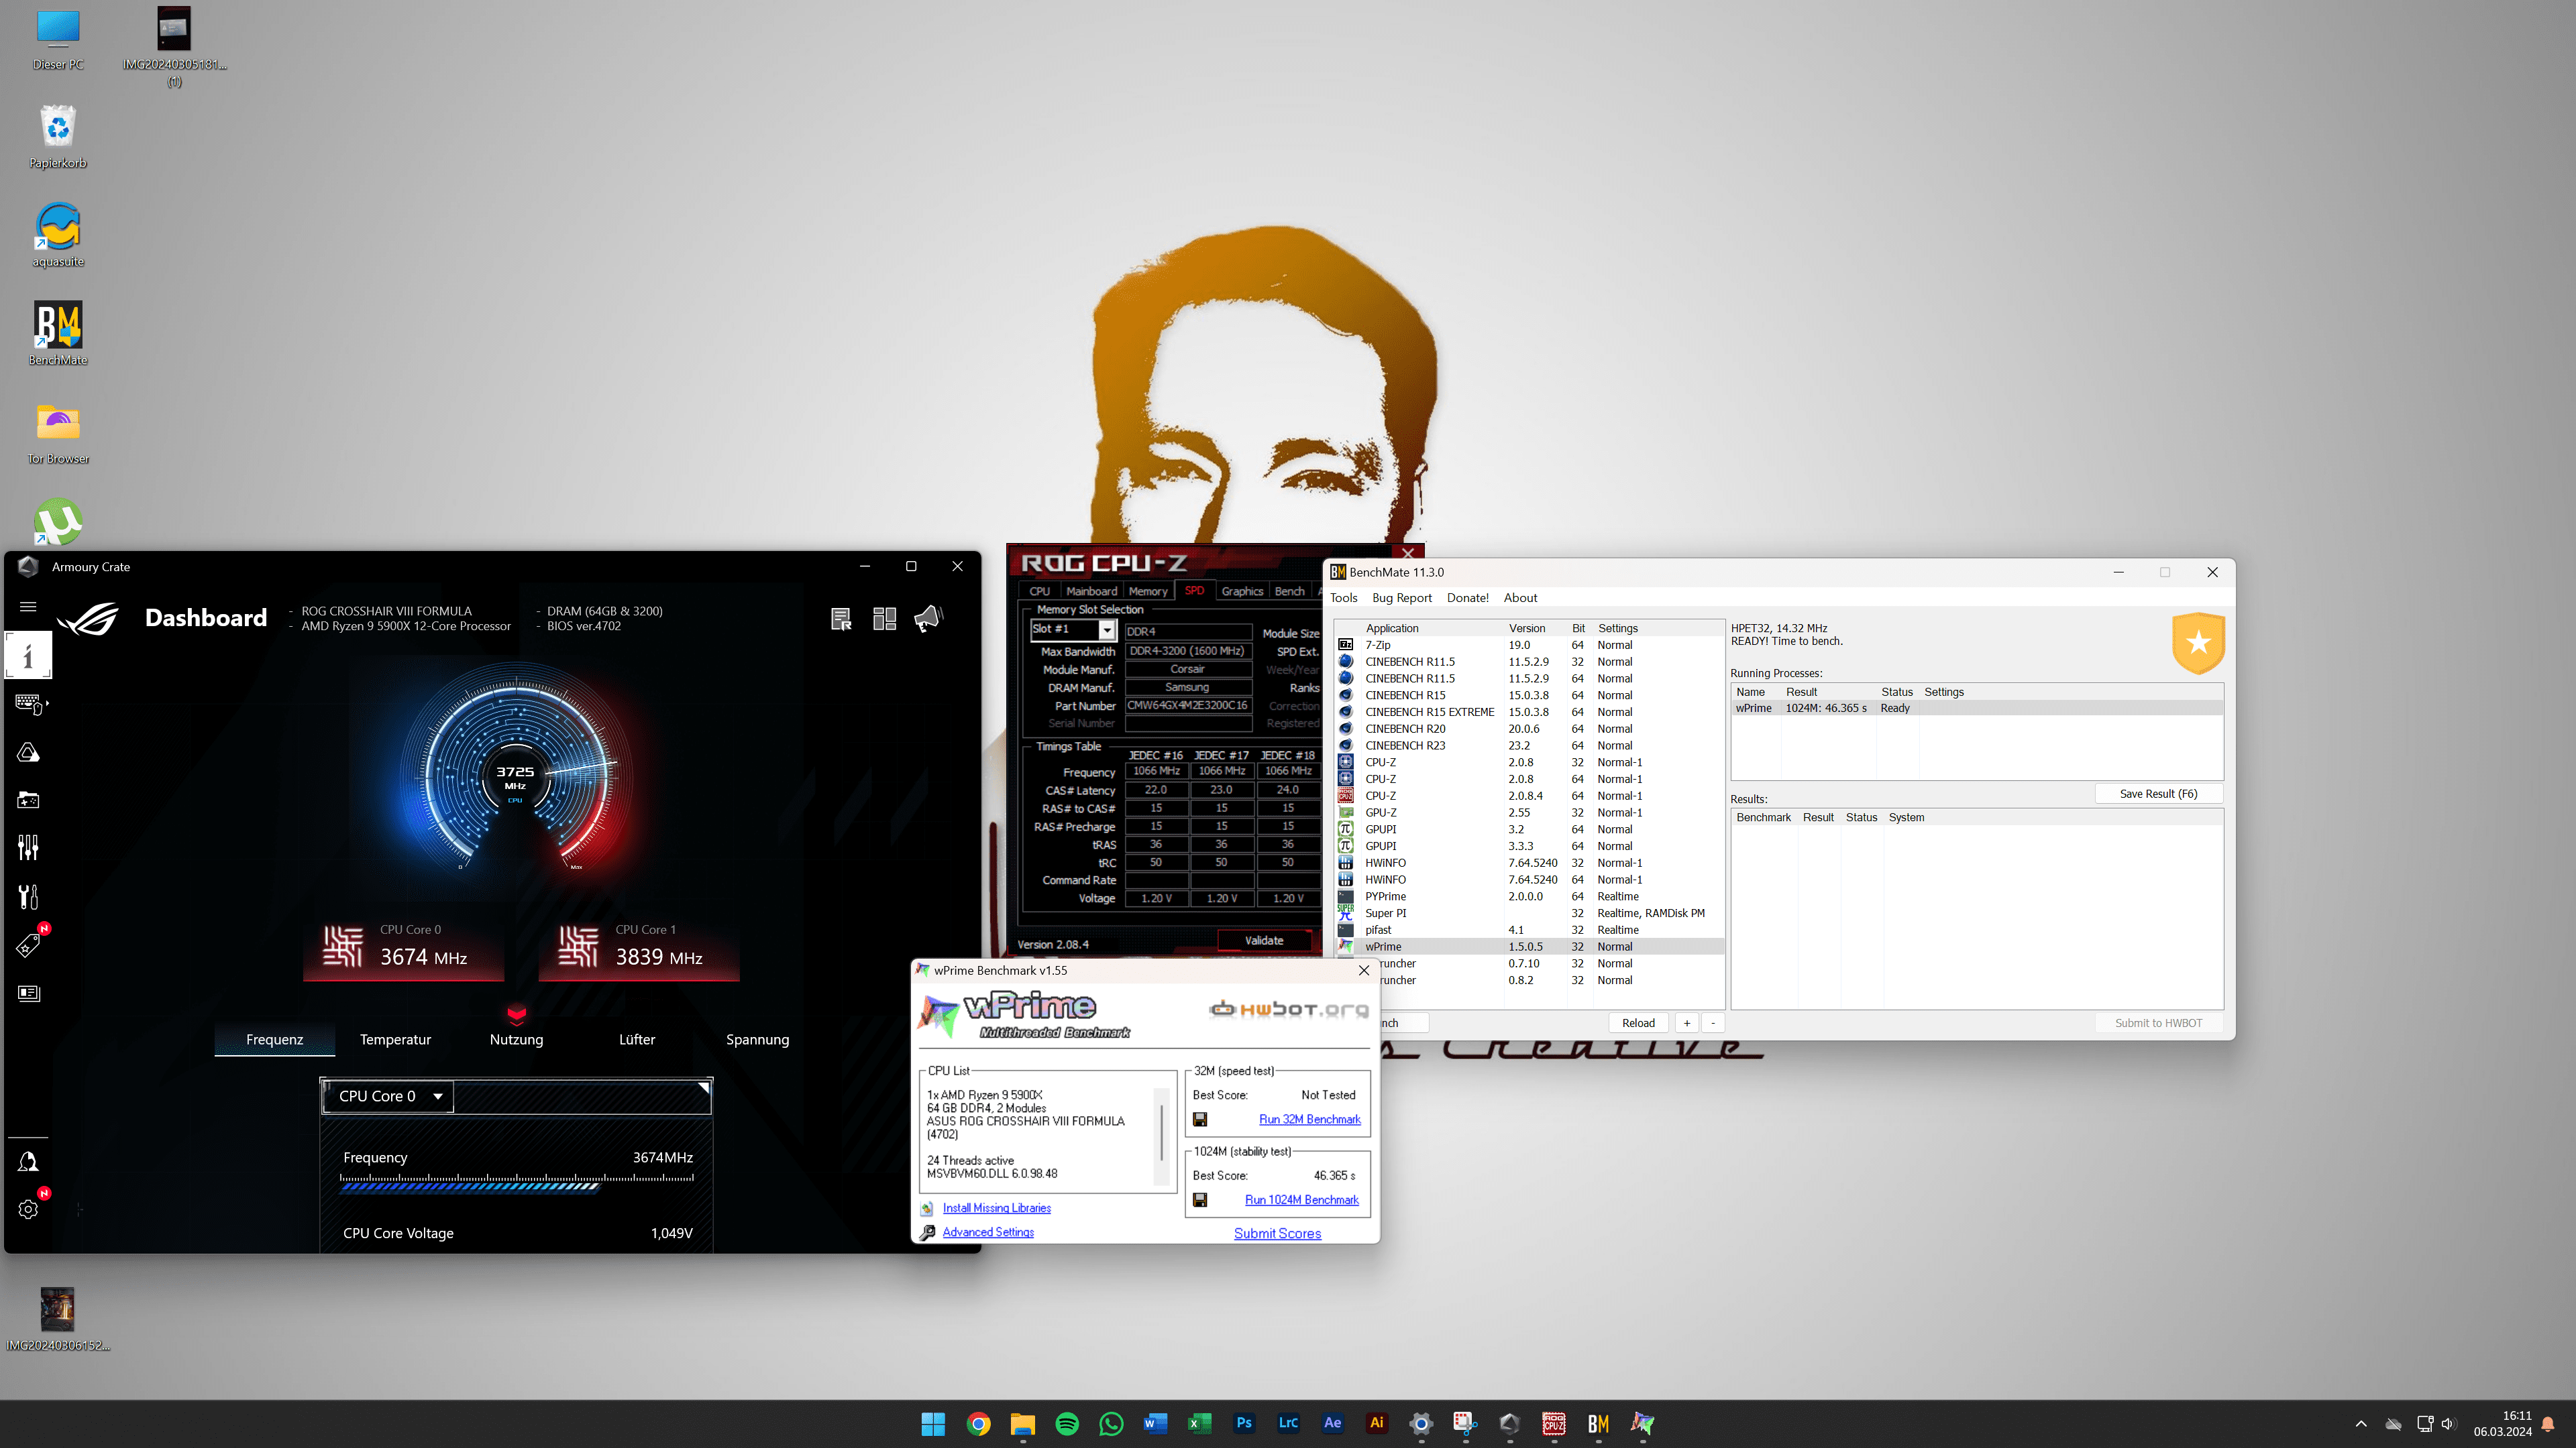Click the layout tiles icon in Dashboard header
This screenshot has height=1448, width=2576.
[884, 619]
